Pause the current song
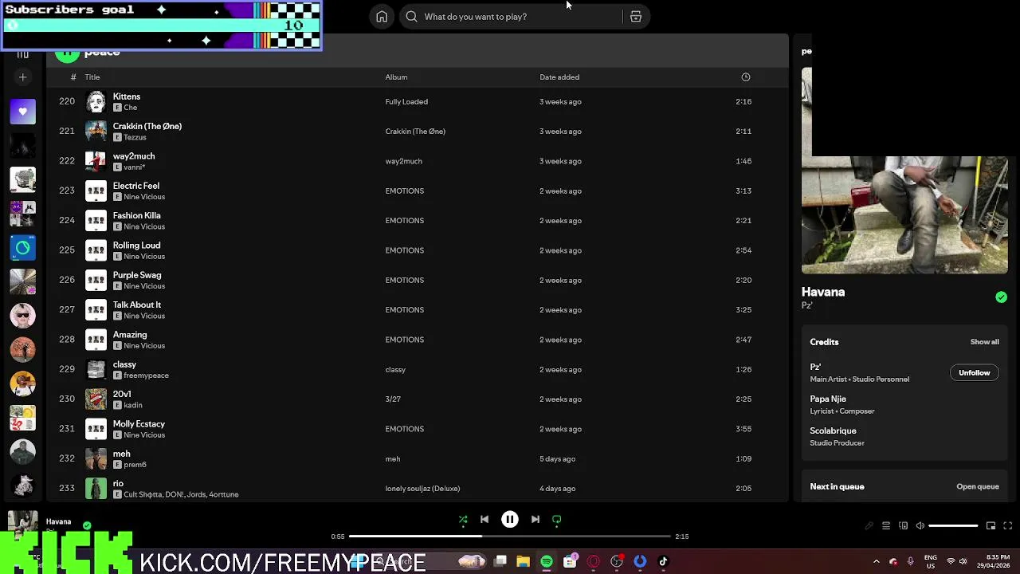The image size is (1020, 574). [510, 520]
